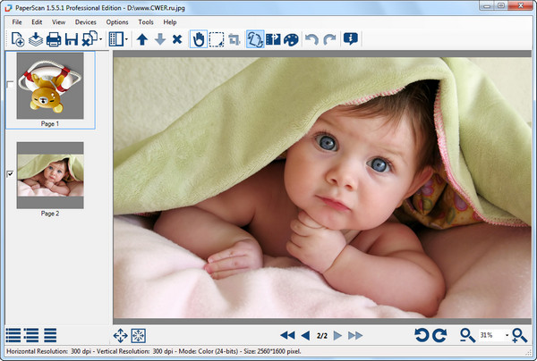Open the Options menu
The image size is (537, 361).
click(x=116, y=21)
